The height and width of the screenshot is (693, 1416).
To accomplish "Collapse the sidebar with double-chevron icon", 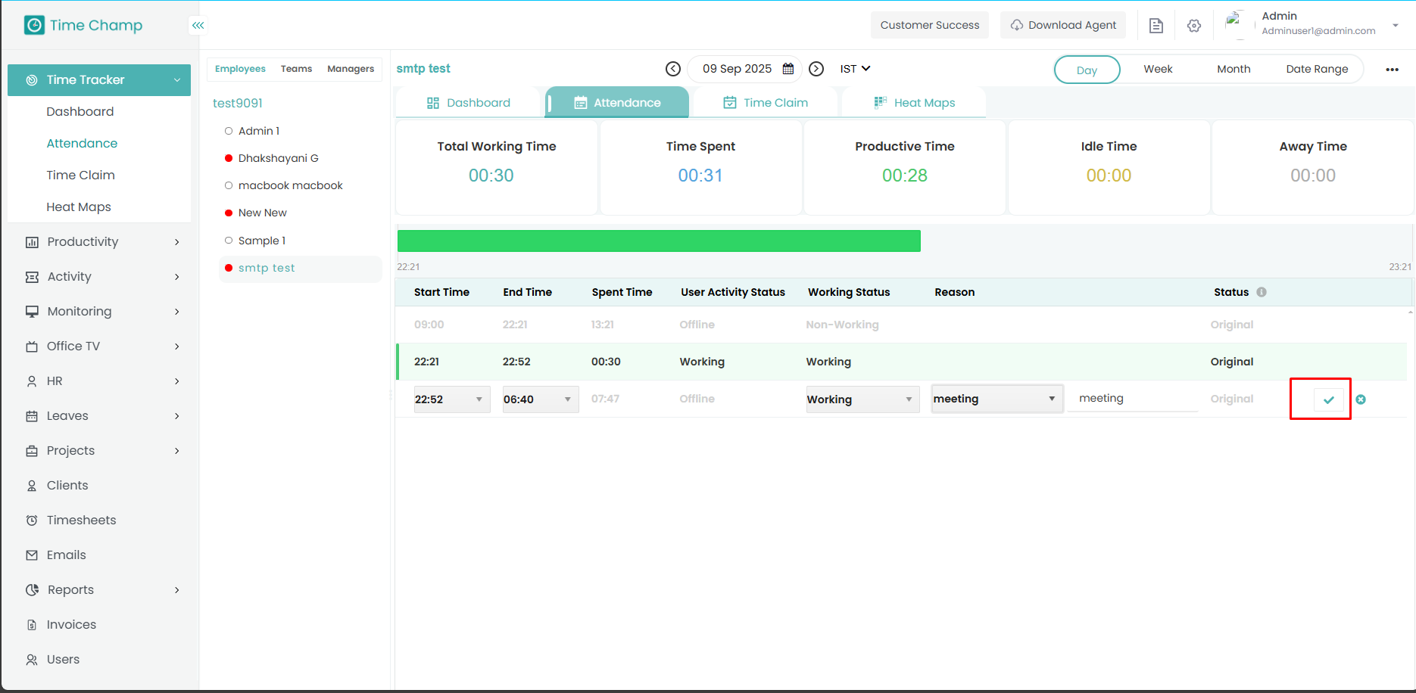I will [x=198, y=26].
